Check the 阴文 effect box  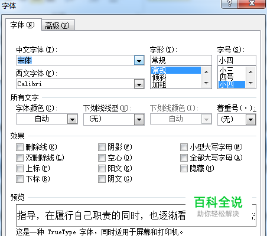pos(102,179)
